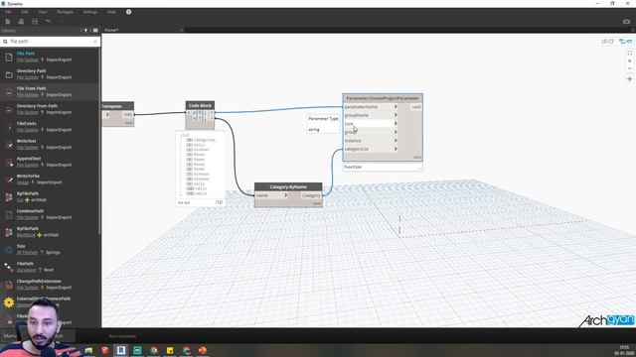The image size is (636, 357).
Task: Click the Function preview bubble
Action: [383, 167]
